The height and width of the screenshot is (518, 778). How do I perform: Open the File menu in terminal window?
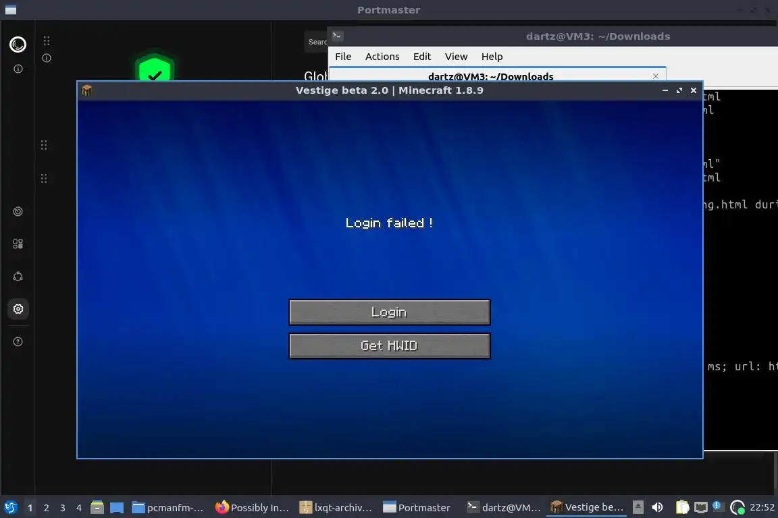[343, 57]
